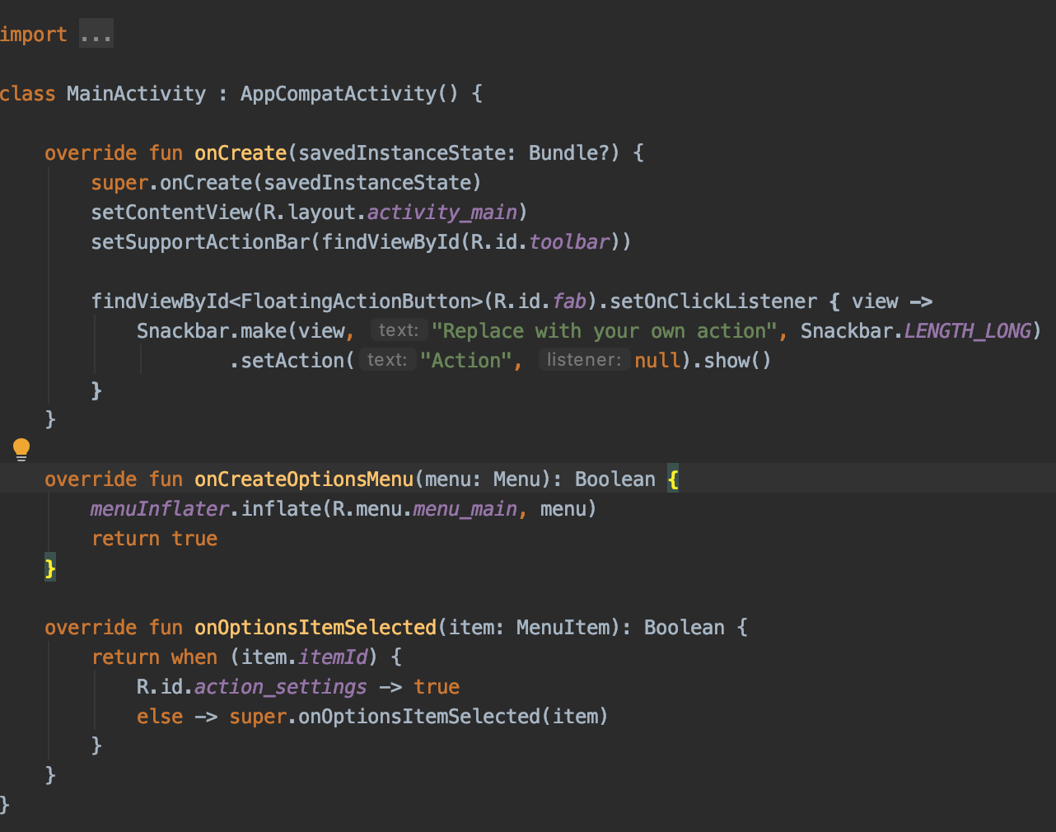Click the "text:" hint inside setAction call
1056x832 pixels.
tap(387, 359)
